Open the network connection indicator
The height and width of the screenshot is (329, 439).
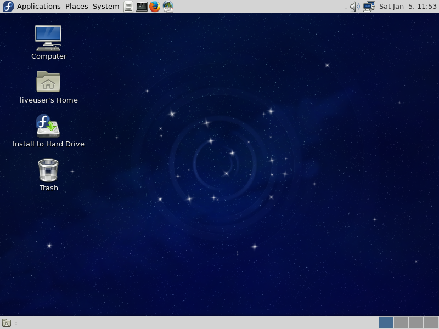(369, 7)
